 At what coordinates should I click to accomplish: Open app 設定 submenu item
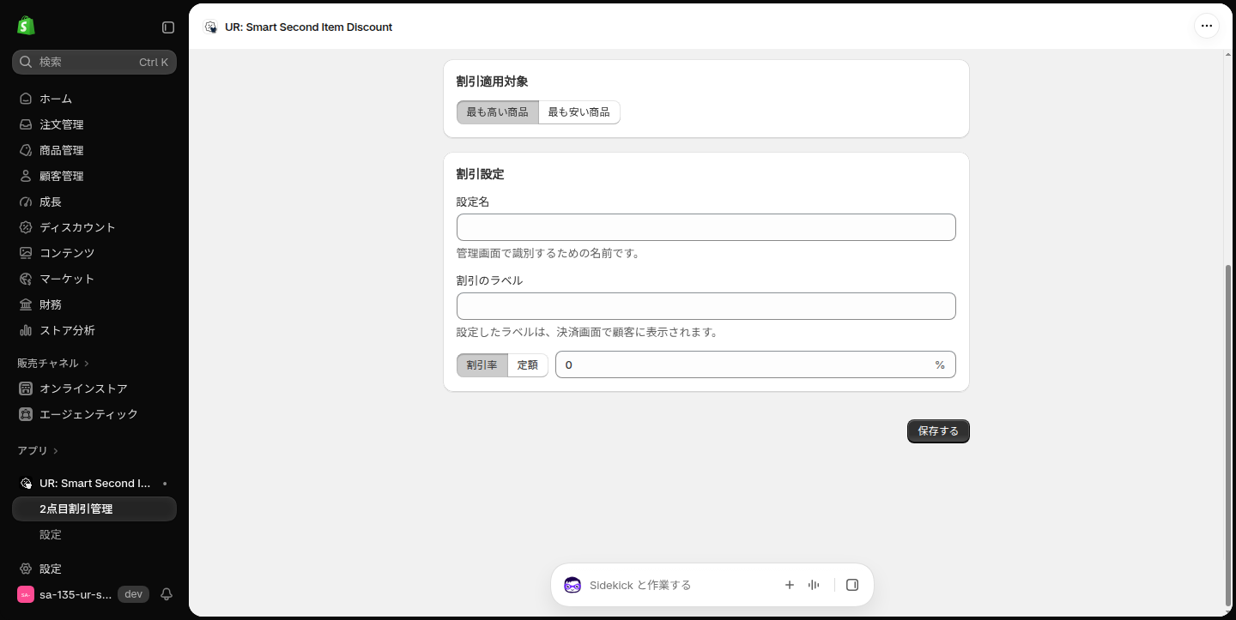tap(51, 534)
